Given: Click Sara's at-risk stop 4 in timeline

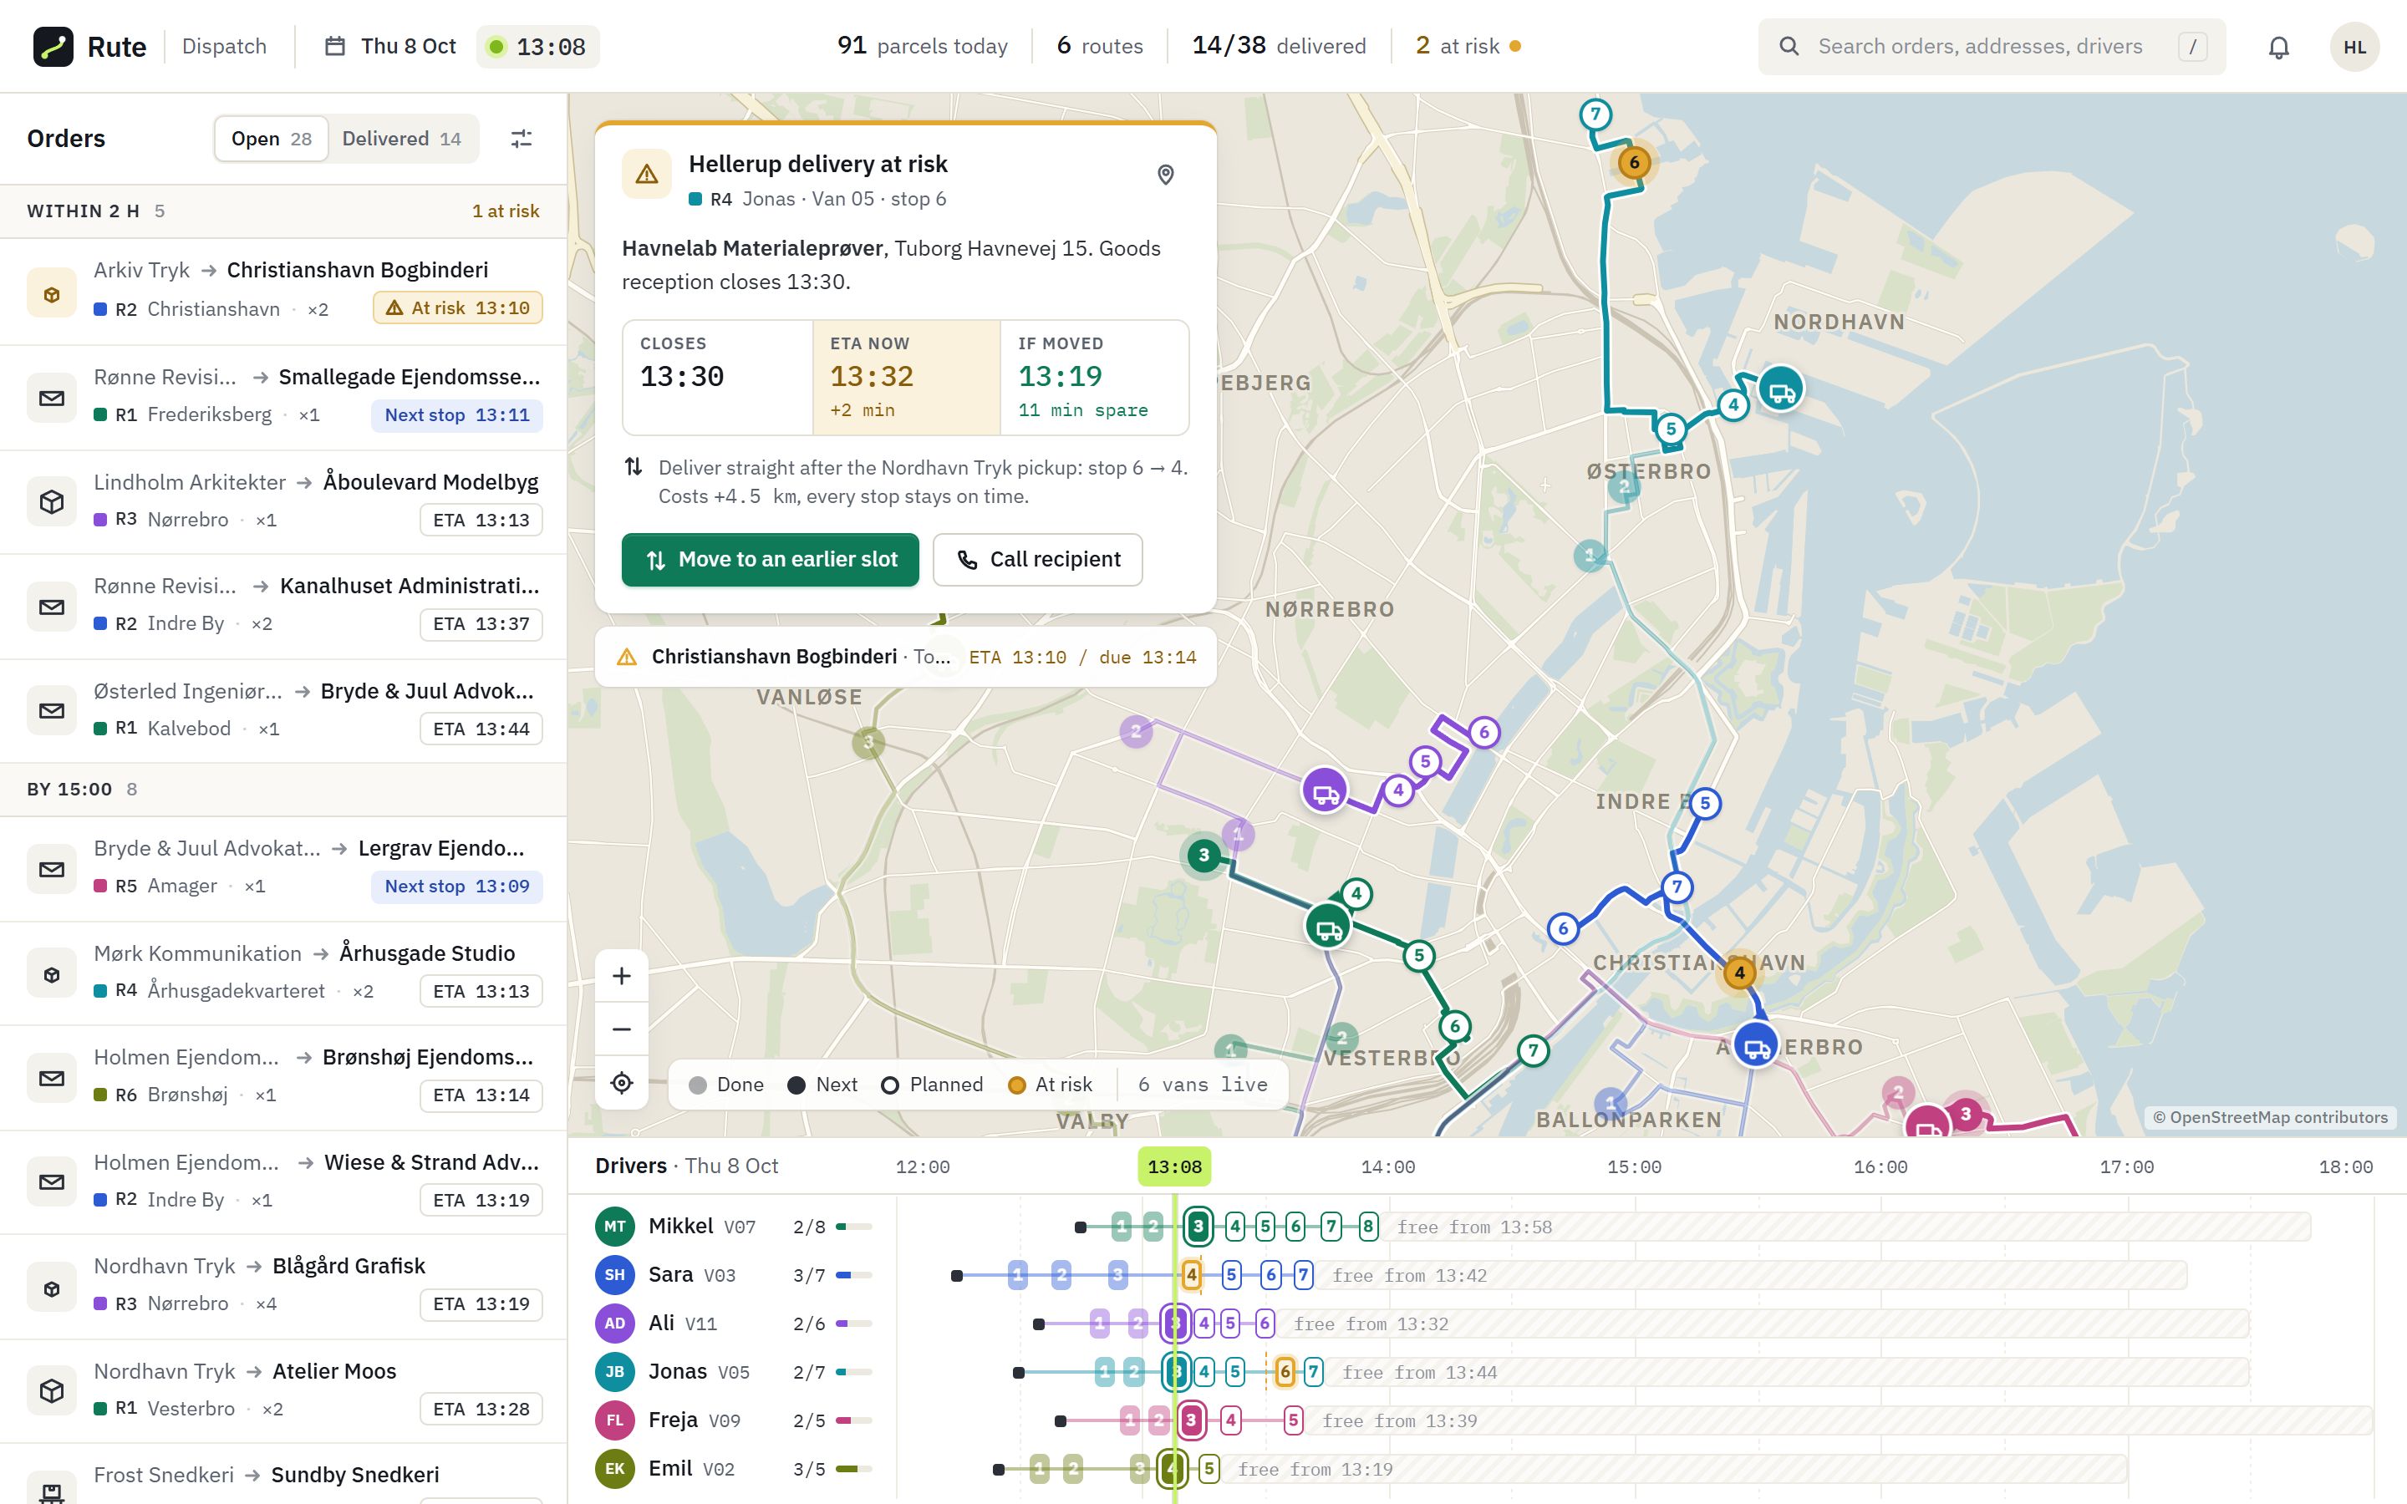Looking at the screenshot, I should [1192, 1275].
